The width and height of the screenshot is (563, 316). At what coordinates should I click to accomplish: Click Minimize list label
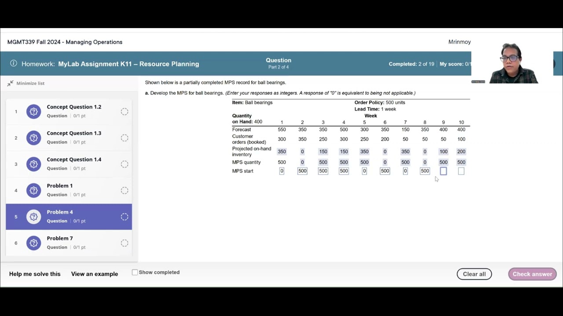click(x=30, y=83)
